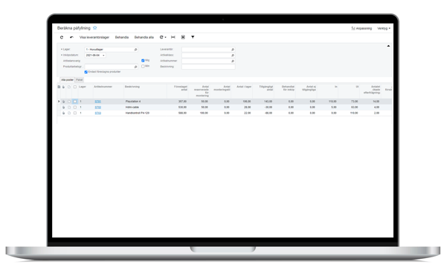Click the attachment icon on Playstation 4 row

click(x=63, y=102)
